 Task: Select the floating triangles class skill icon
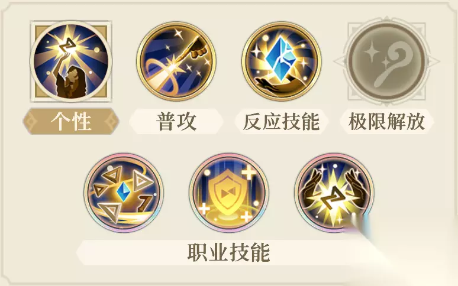pyautogui.click(x=124, y=193)
